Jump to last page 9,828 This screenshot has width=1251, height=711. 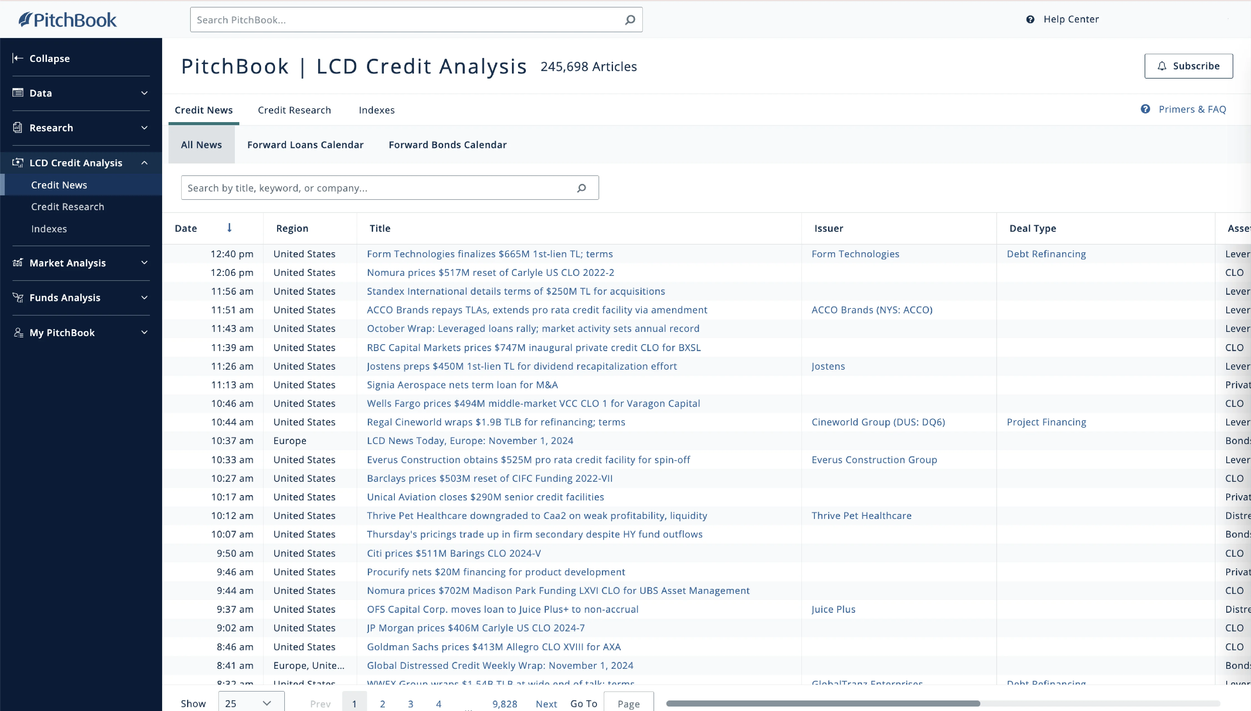click(505, 704)
